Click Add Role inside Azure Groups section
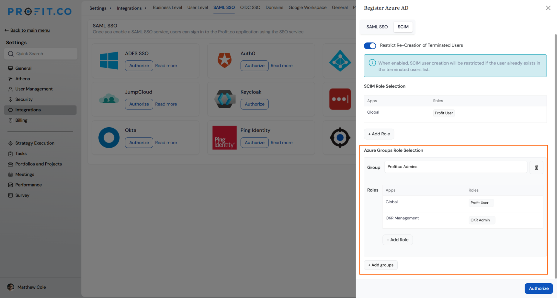Image resolution: width=557 pixels, height=298 pixels. point(398,240)
